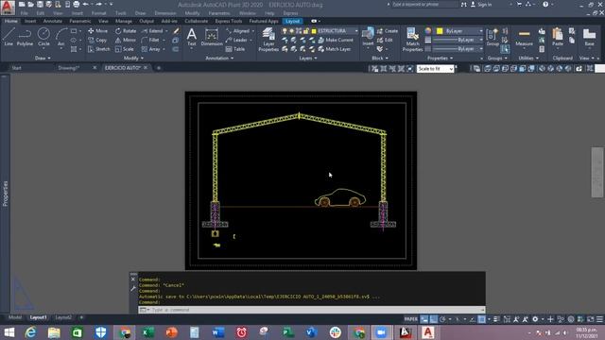Click Edit block button

[385, 40]
